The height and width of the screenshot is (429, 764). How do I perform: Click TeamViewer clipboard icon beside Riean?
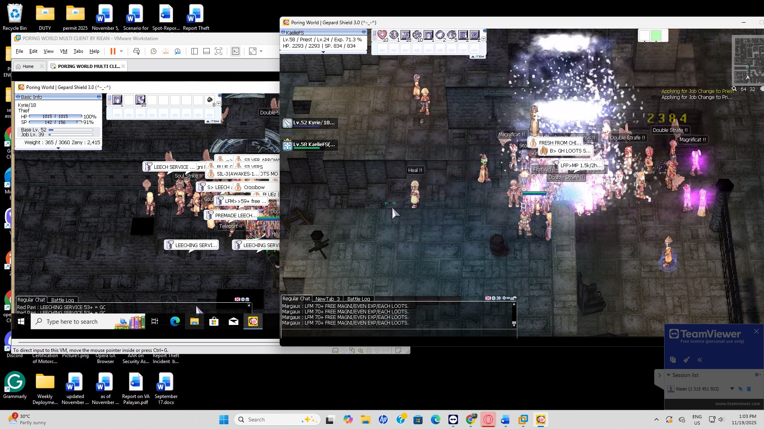point(749,389)
